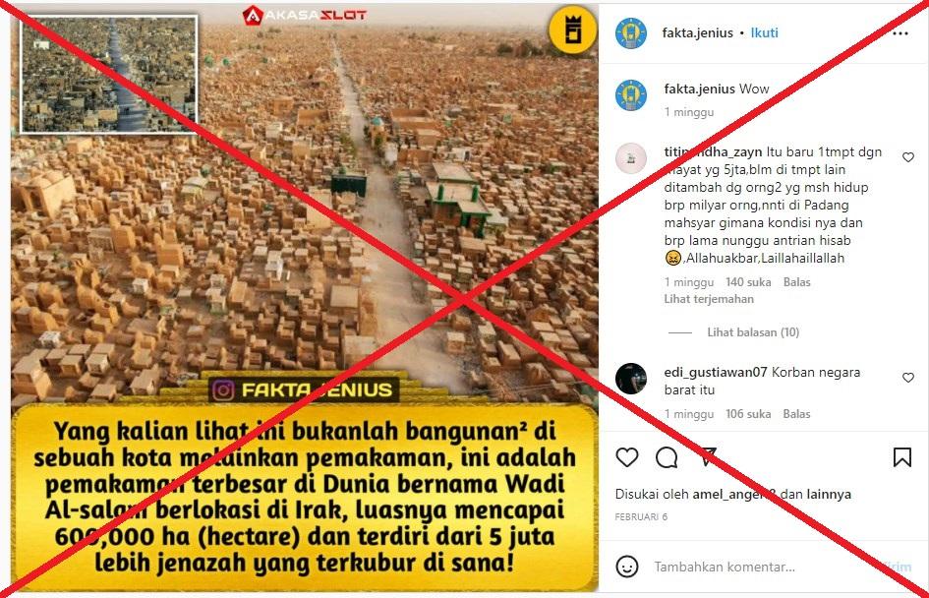Show translation via Lihat terjemahan

click(709, 299)
